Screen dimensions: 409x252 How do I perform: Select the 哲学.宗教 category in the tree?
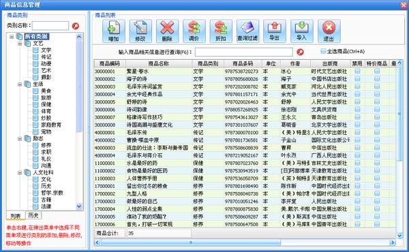[x=52, y=193]
